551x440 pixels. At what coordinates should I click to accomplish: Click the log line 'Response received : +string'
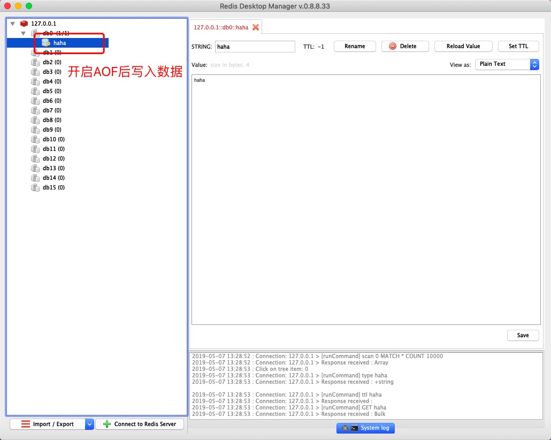pyautogui.click(x=293, y=382)
